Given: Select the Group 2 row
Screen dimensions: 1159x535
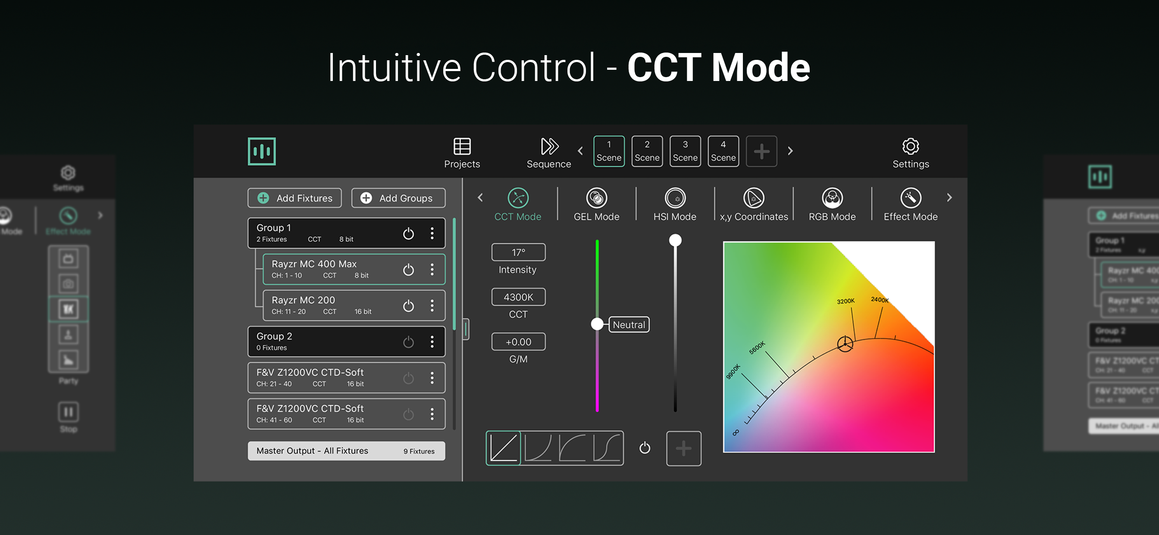Looking at the screenshot, I should coord(346,342).
